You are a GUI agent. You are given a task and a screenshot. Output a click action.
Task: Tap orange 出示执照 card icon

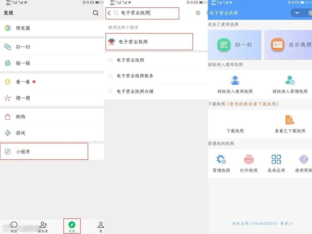point(278,45)
